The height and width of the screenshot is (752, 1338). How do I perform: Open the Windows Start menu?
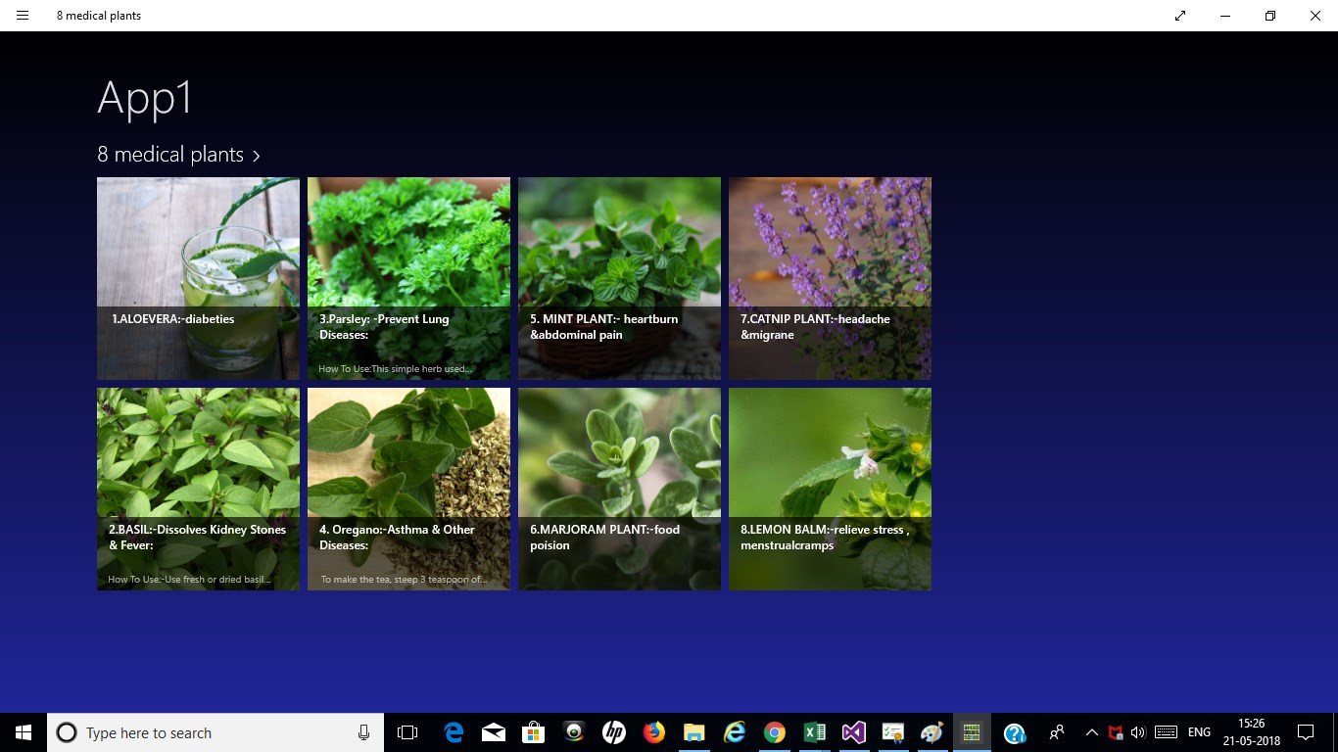pos(22,731)
